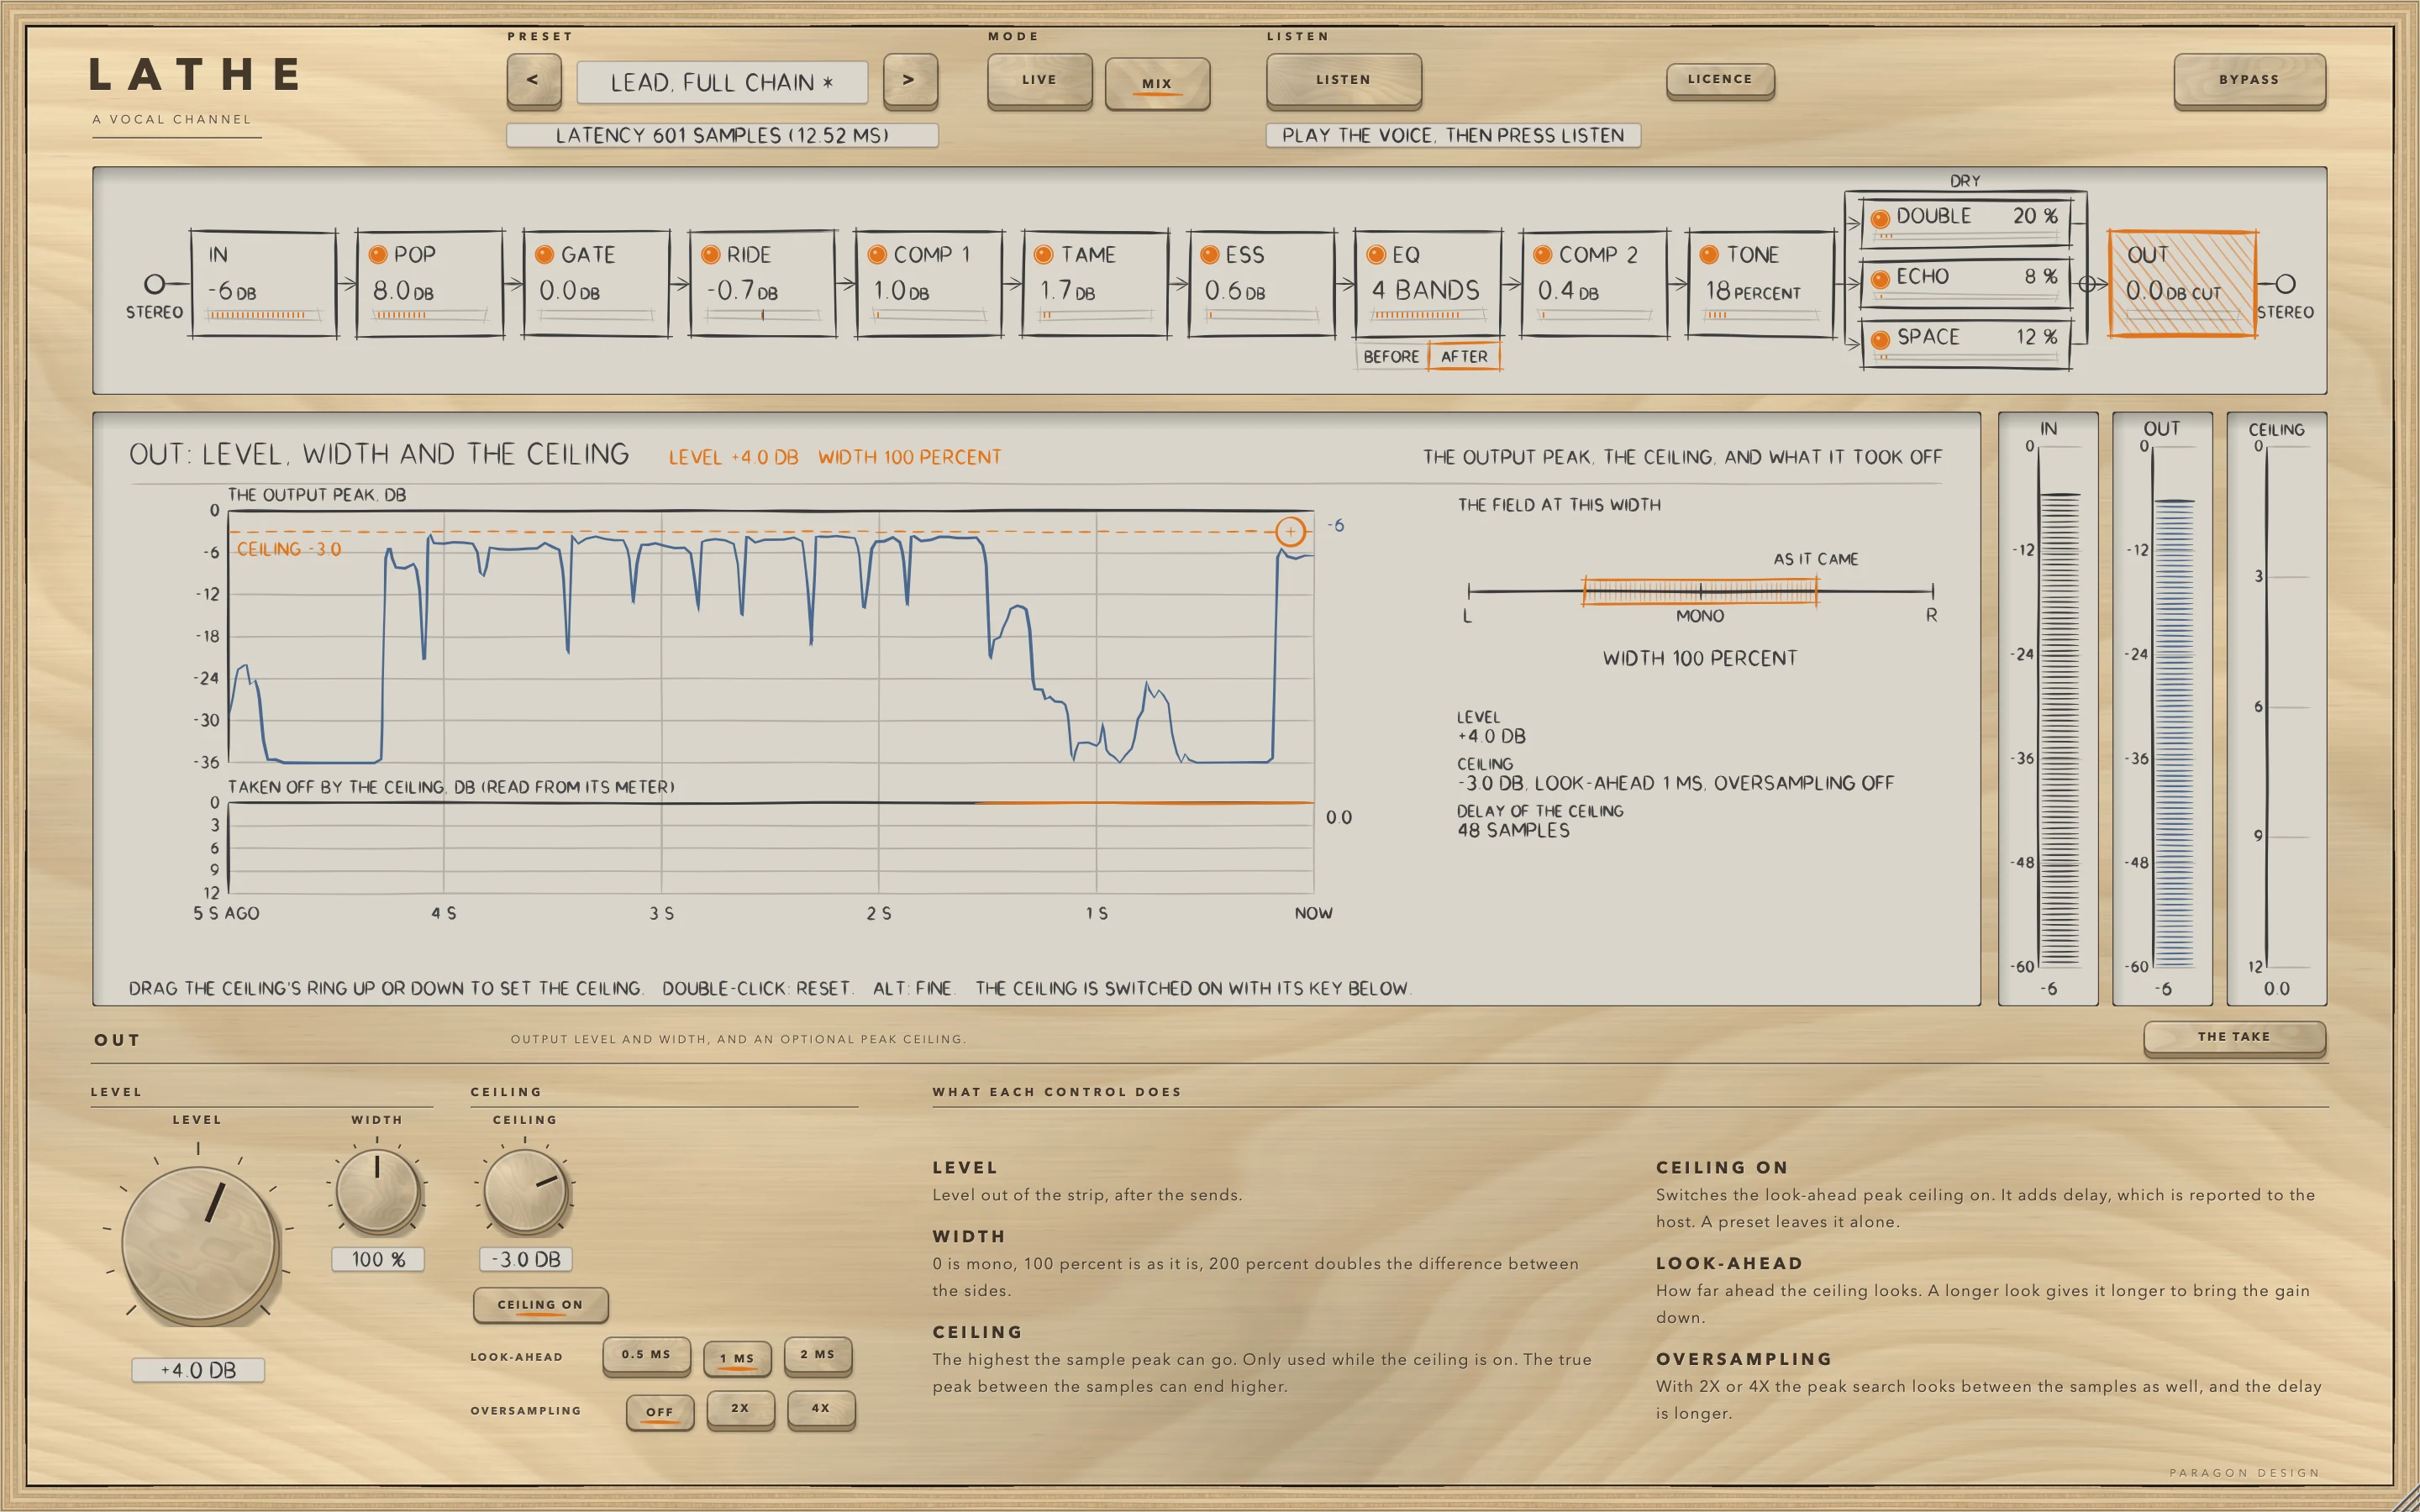This screenshot has width=2420, height=1512.
Task: Switch to MIX mode
Action: pyautogui.click(x=1157, y=83)
